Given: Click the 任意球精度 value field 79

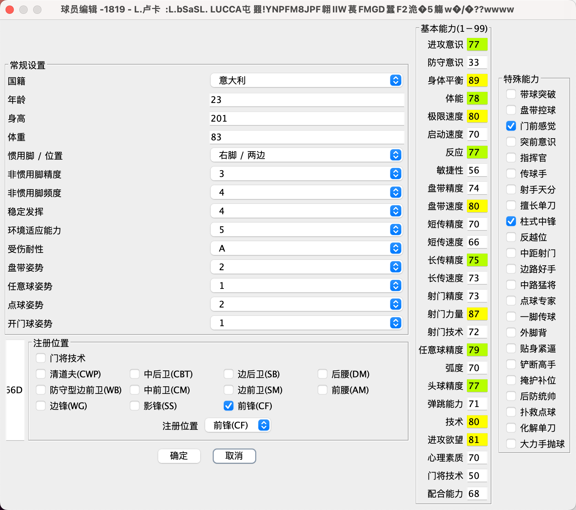Looking at the screenshot, I should click(477, 350).
